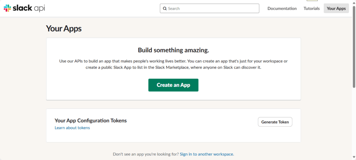This screenshot has width=356, height=160.
Task: Click the Your Apps page heading
Action: pos(64,28)
